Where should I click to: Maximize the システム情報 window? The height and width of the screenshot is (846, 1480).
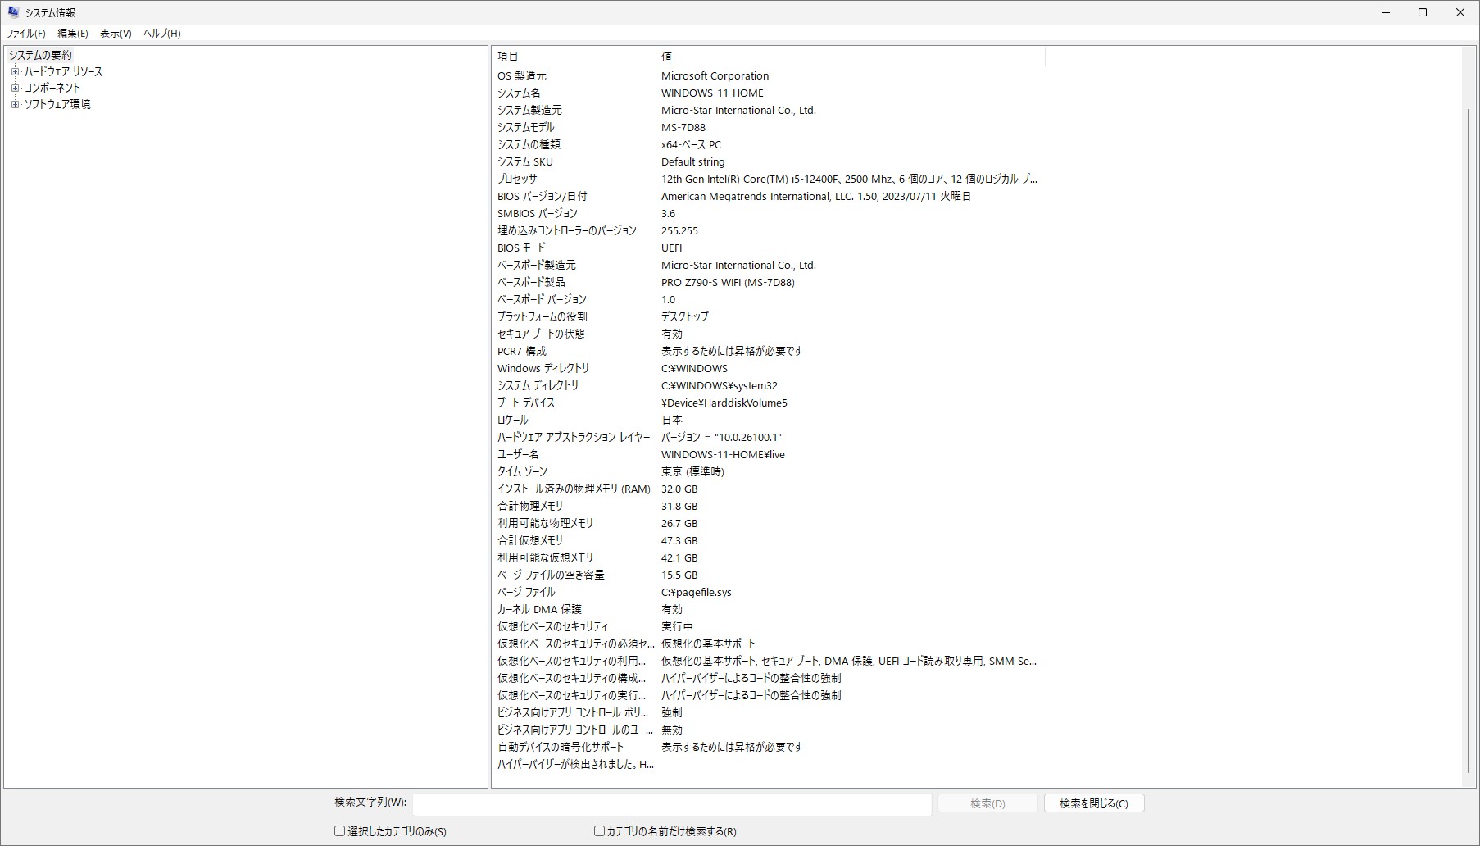[1423, 12]
